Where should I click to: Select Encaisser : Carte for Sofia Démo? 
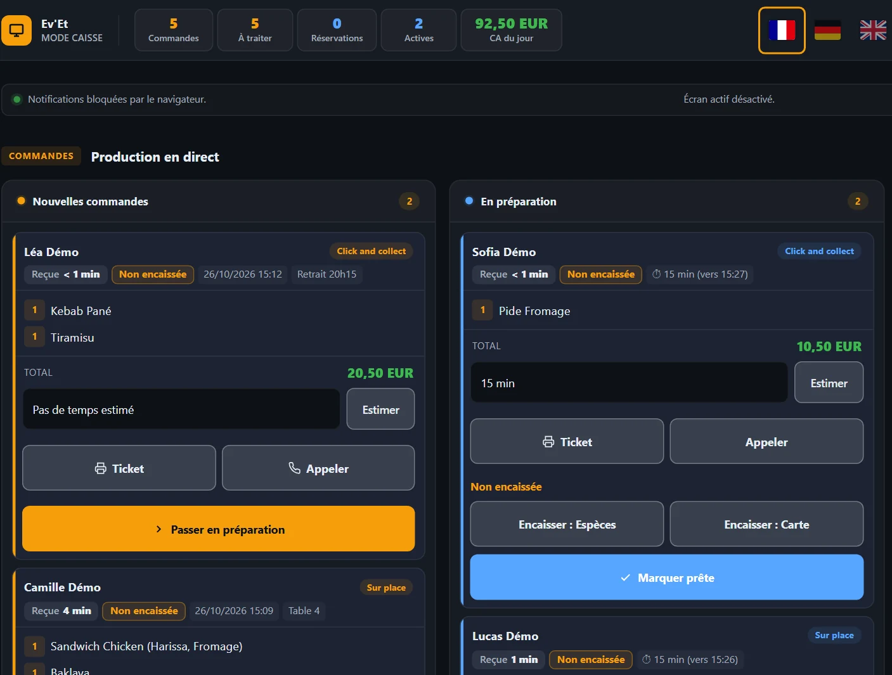(x=766, y=524)
